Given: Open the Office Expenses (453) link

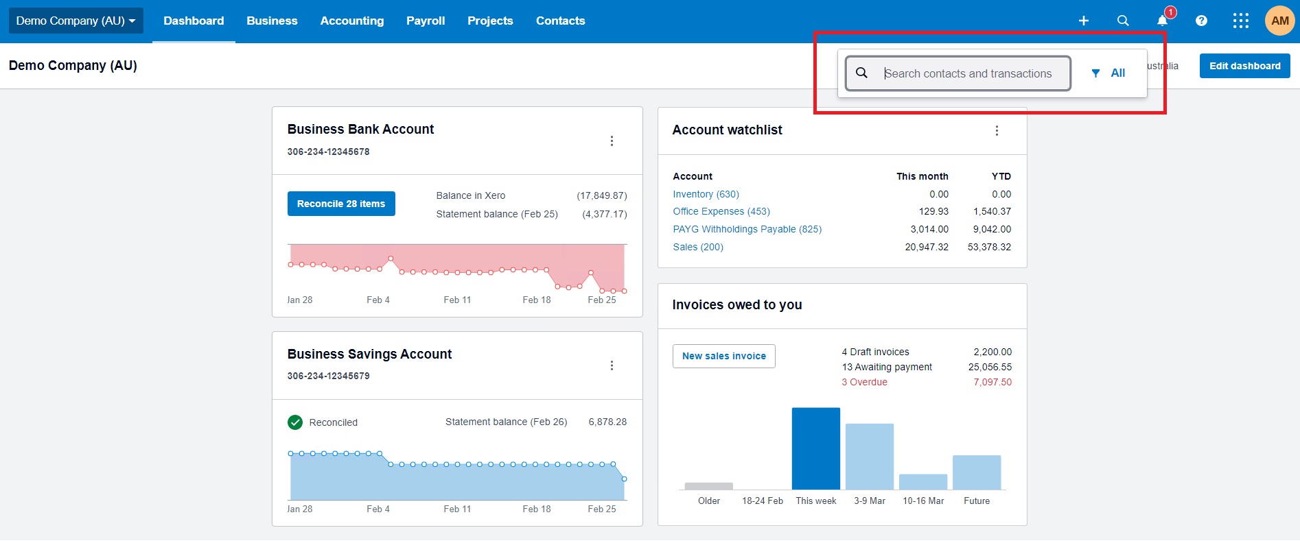Looking at the screenshot, I should (721, 211).
